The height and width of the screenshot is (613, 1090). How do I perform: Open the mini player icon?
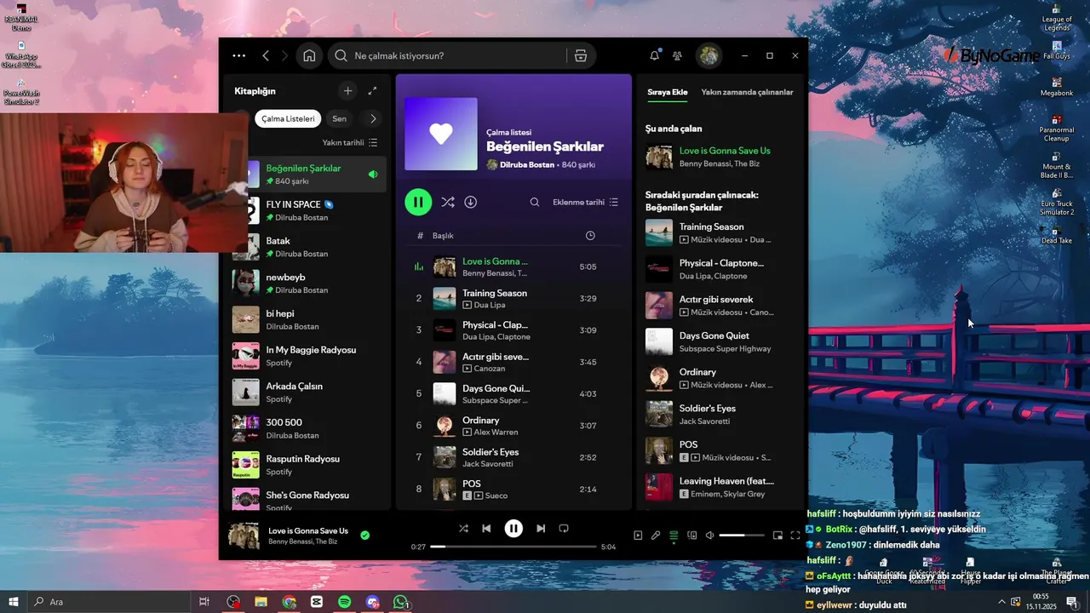777,536
